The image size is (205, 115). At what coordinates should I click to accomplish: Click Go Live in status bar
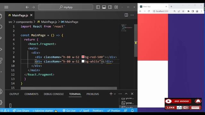[x=69, y=111]
